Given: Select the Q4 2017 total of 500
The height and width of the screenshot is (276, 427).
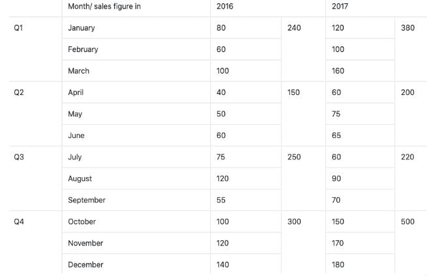Looking at the screenshot, I should tap(408, 221).
